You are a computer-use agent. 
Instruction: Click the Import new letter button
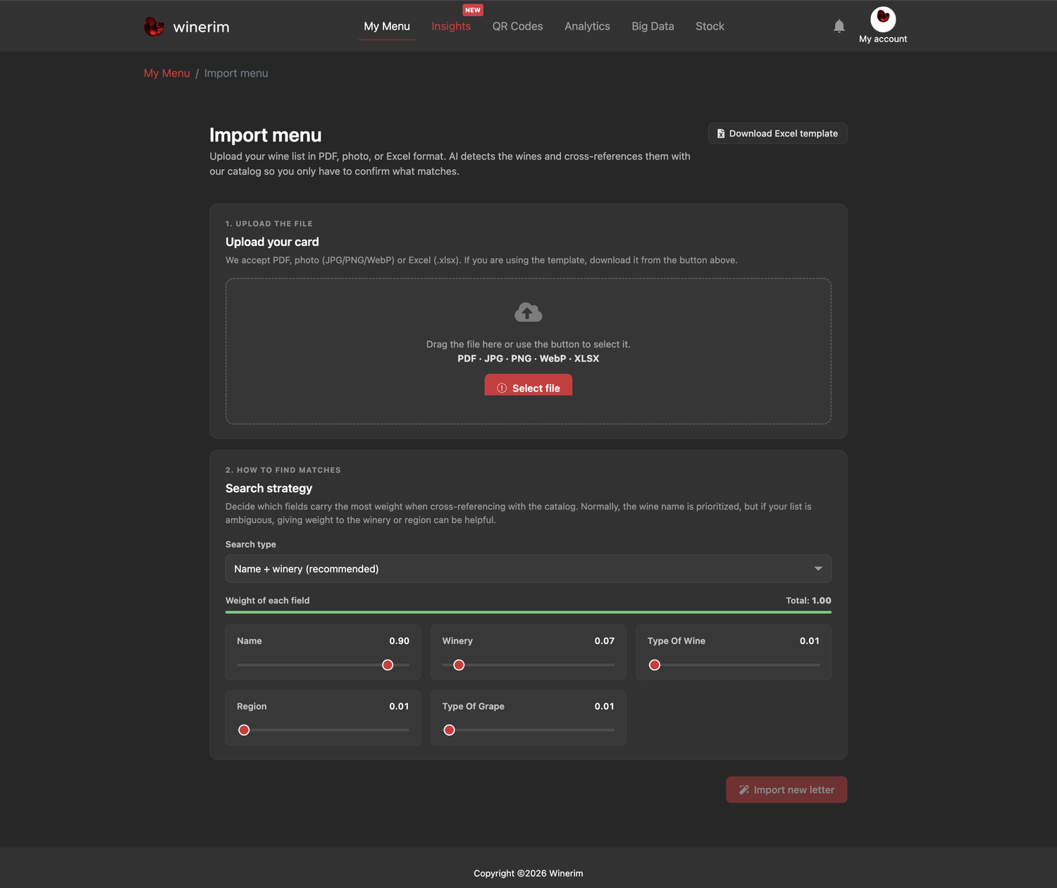[786, 790]
